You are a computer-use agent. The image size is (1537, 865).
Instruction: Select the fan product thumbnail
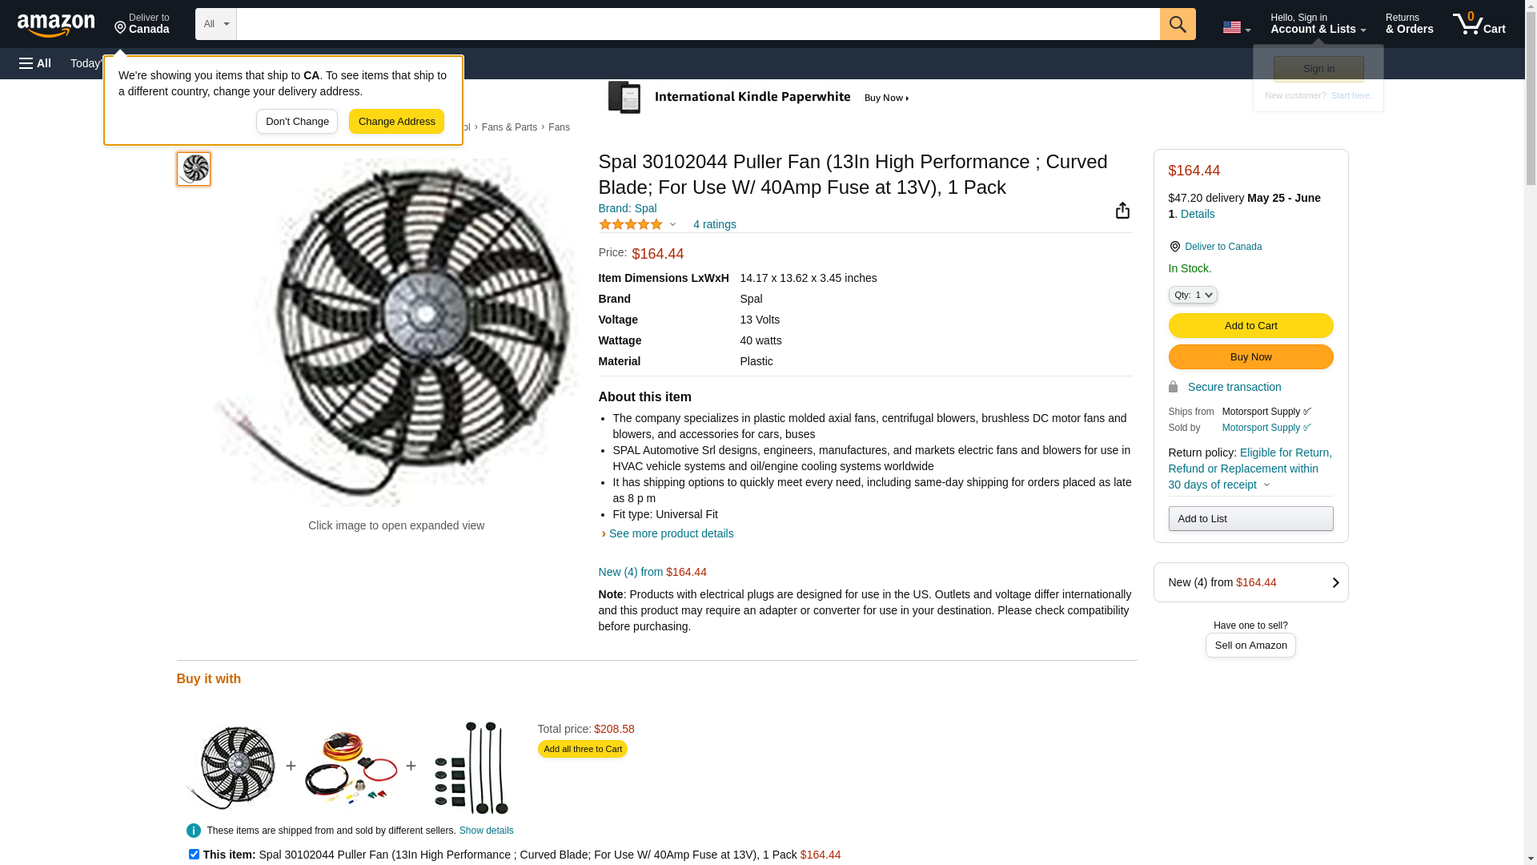[194, 169]
